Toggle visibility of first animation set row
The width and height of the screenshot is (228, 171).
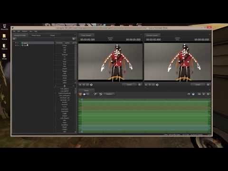pyautogui.click(x=16, y=43)
